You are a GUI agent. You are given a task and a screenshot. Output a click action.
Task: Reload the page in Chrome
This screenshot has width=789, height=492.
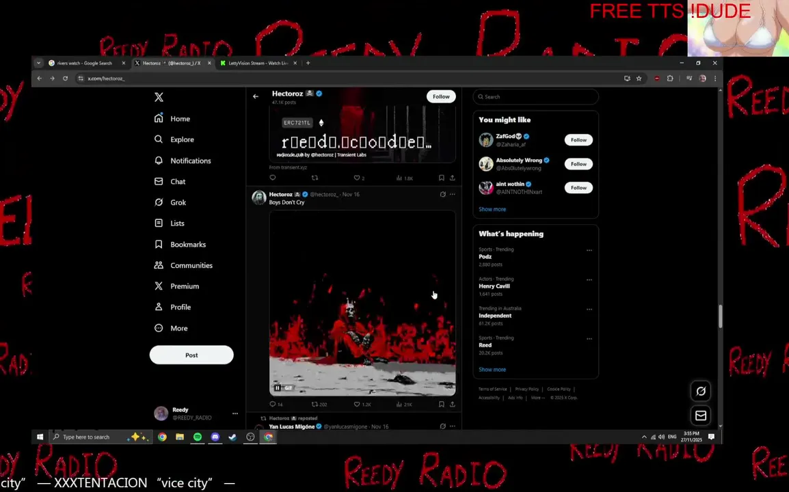tap(65, 79)
